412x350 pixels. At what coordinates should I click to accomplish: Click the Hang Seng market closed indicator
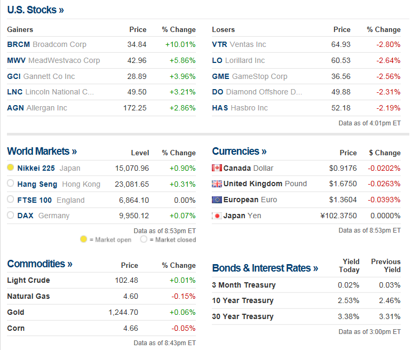pyautogui.click(x=11, y=184)
